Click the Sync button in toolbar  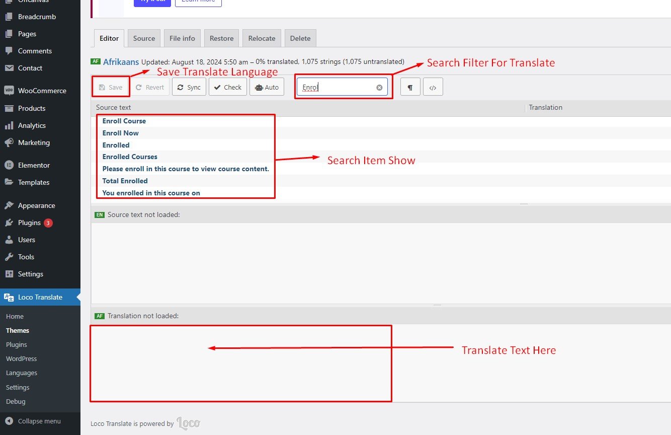(x=189, y=87)
